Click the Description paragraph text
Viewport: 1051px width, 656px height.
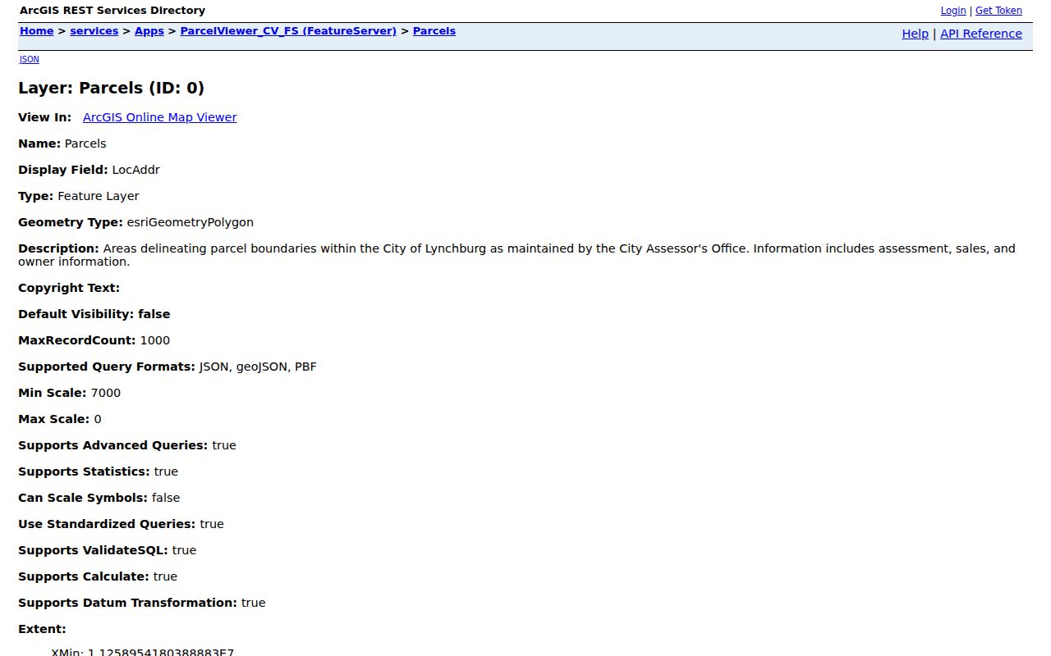(517, 255)
